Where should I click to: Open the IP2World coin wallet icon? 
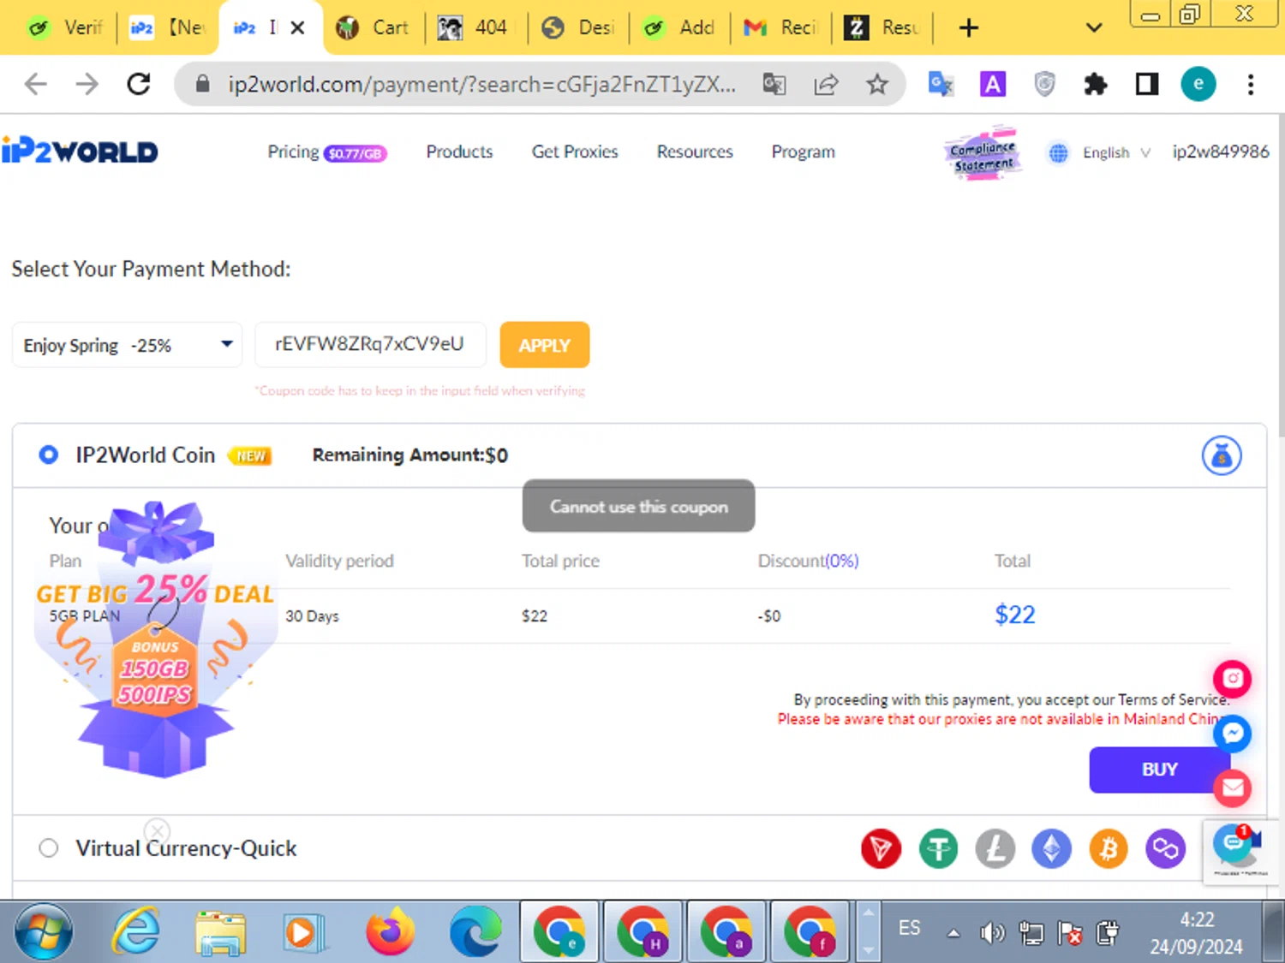1222,455
